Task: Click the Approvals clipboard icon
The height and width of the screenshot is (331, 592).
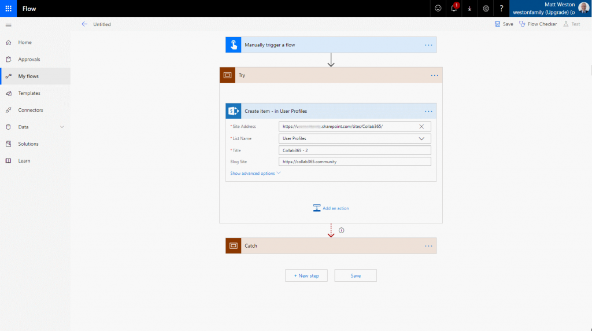Action: [x=8, y=60]
